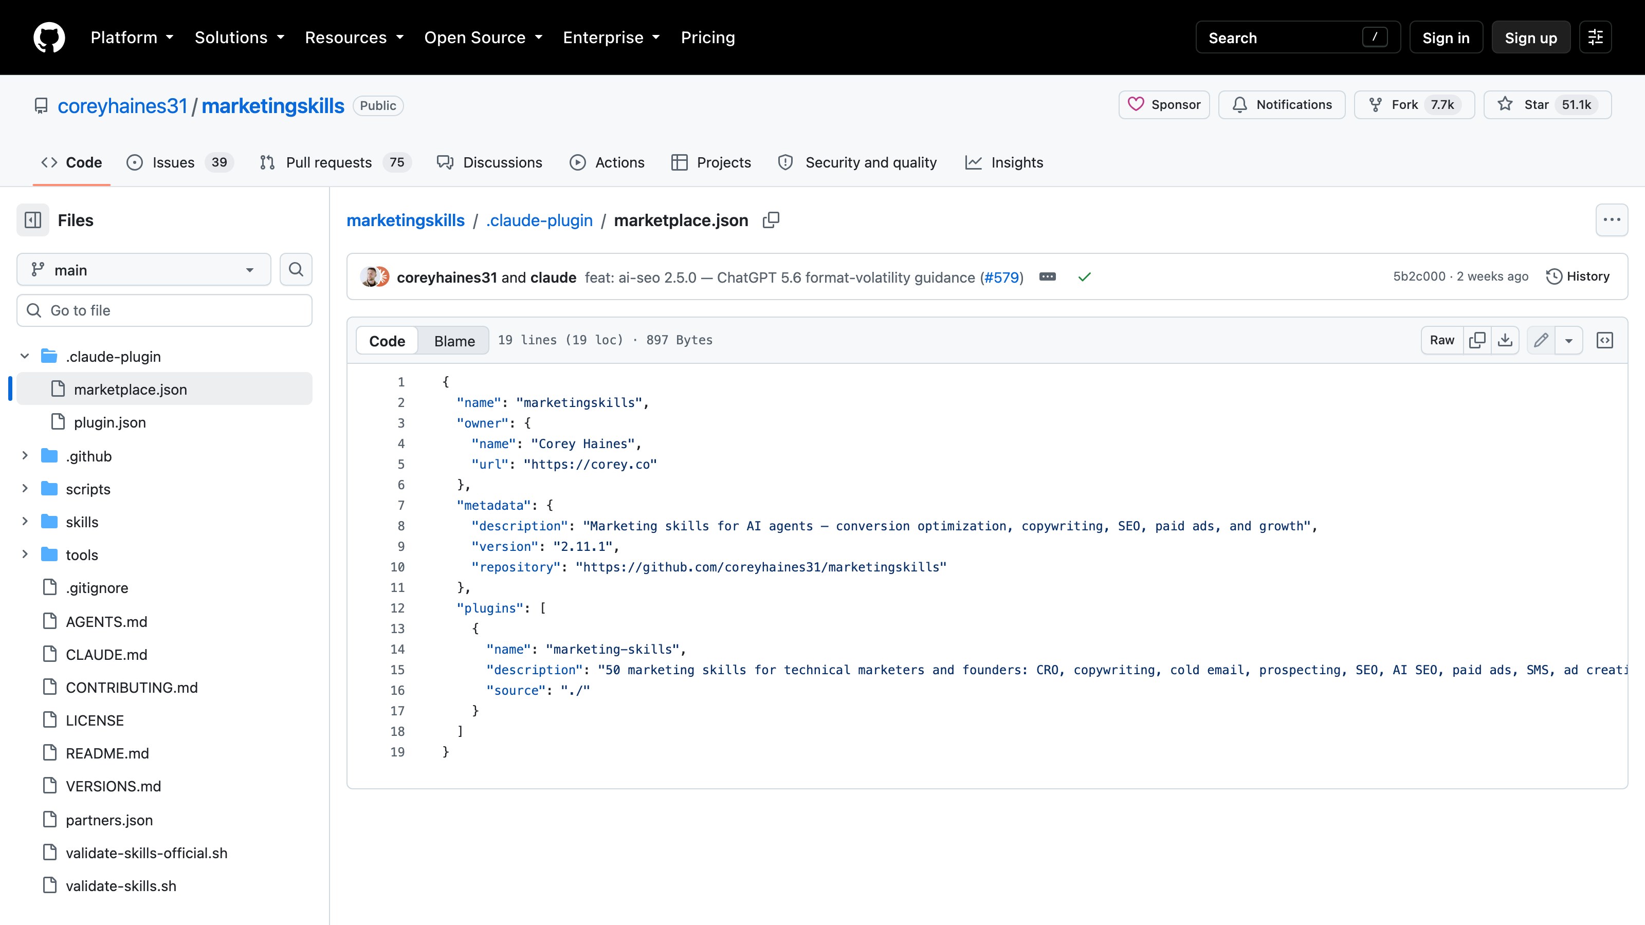Image resolution: width=1645 pixels, height=925 pixels.
Task: Open the Open Source menu
Action: pyautogui.click(x=483, y=38)
